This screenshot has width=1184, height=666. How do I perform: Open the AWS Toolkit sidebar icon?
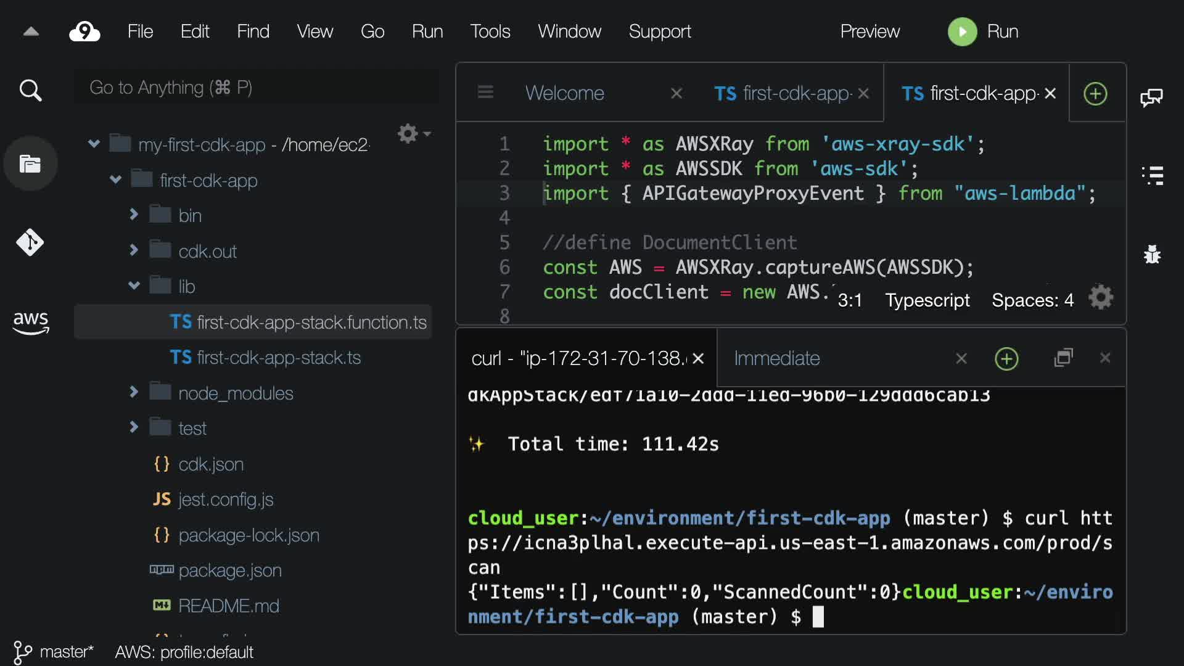[30, 322]
